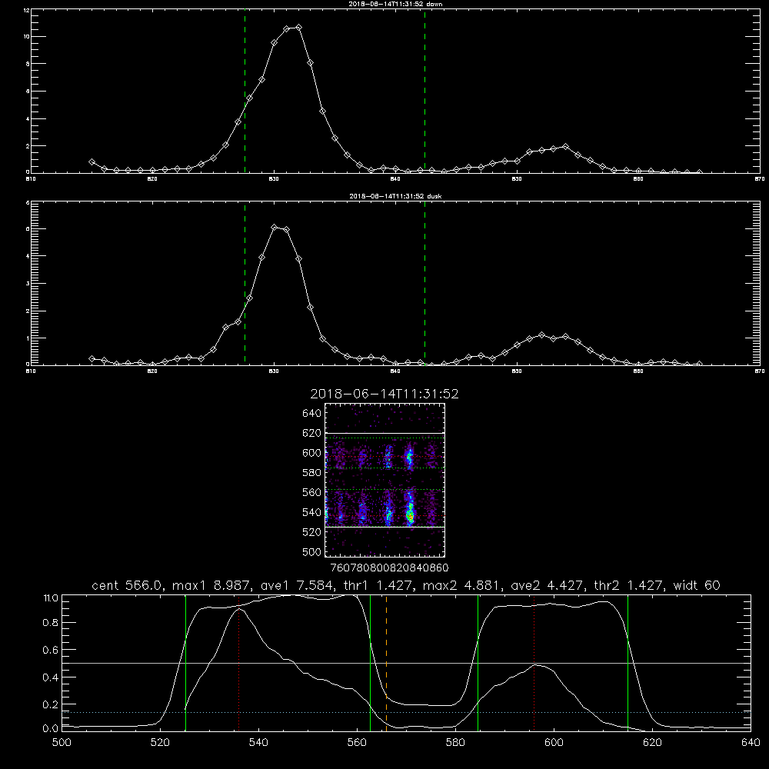The width and height of the screenshot is (769, 769).
Task: Click the bottom plot y-axis label 0.6
Action: (x=51, y=650)
